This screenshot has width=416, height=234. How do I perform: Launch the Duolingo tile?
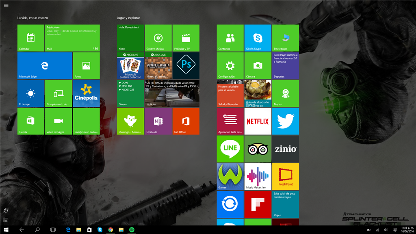coord(130,121)
